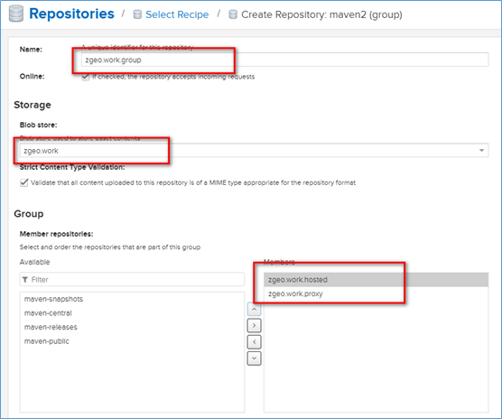Click the Select Recipe breadcrumb icon
Screen dimensions: 502x419
coord(137,14)
